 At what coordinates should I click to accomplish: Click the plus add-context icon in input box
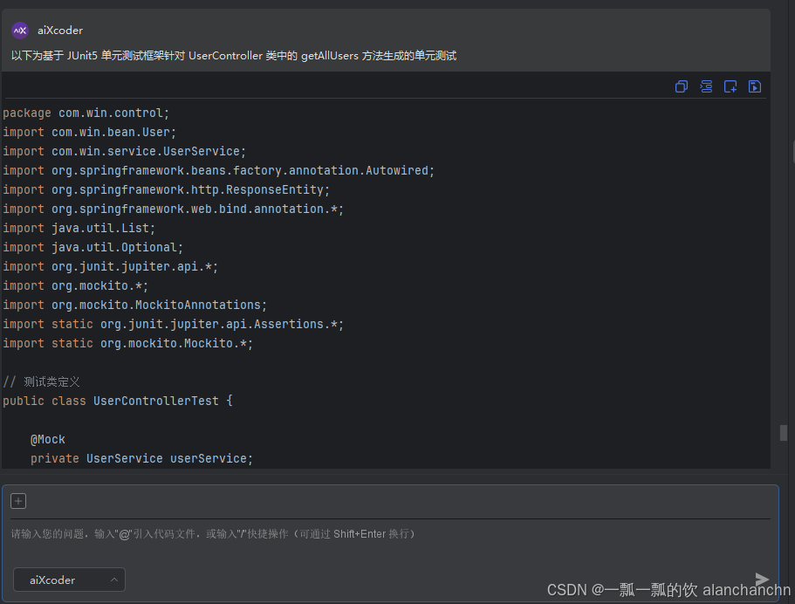pyautogui.click(x=18, y=501)
